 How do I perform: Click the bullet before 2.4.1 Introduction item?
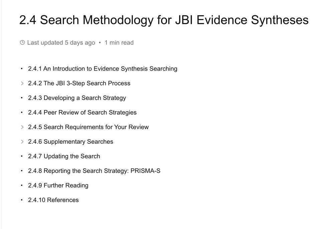click(22, 69)
